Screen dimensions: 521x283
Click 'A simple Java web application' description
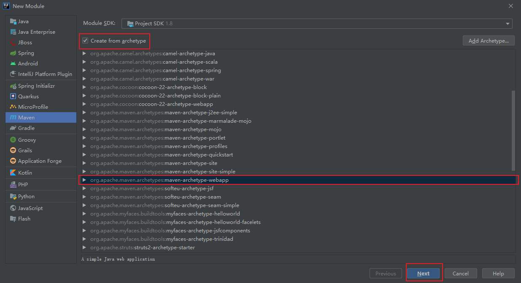pos(118,259)
